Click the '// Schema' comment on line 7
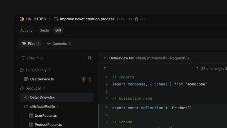The width and height of the screenshot is (227, 128). [x=122, y=122]
